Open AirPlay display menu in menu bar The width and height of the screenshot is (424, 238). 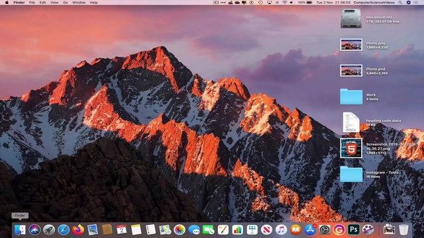(270, 3)
